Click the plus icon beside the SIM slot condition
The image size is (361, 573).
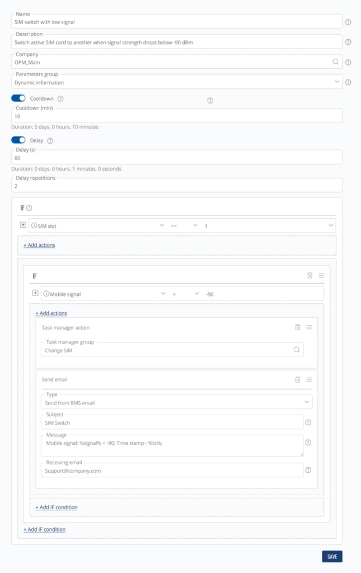click(23, 226)
